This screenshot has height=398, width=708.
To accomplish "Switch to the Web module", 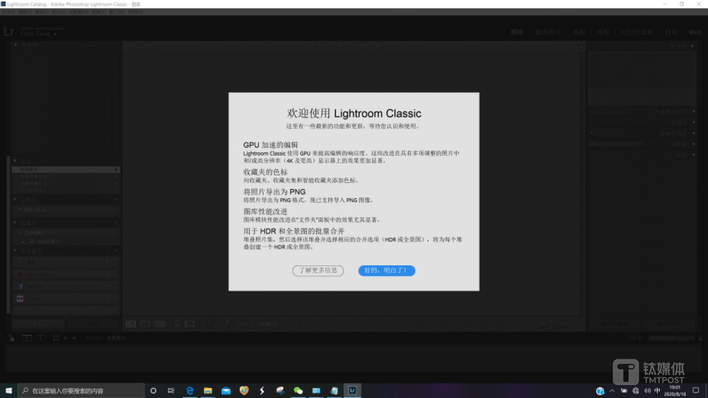I will [x=695, y=32].
